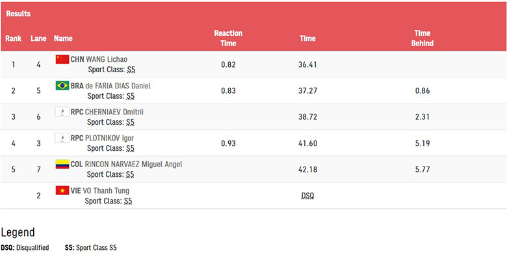Click the Results heading title
This screenshot has width=507, height=255.
click(18, 14)
